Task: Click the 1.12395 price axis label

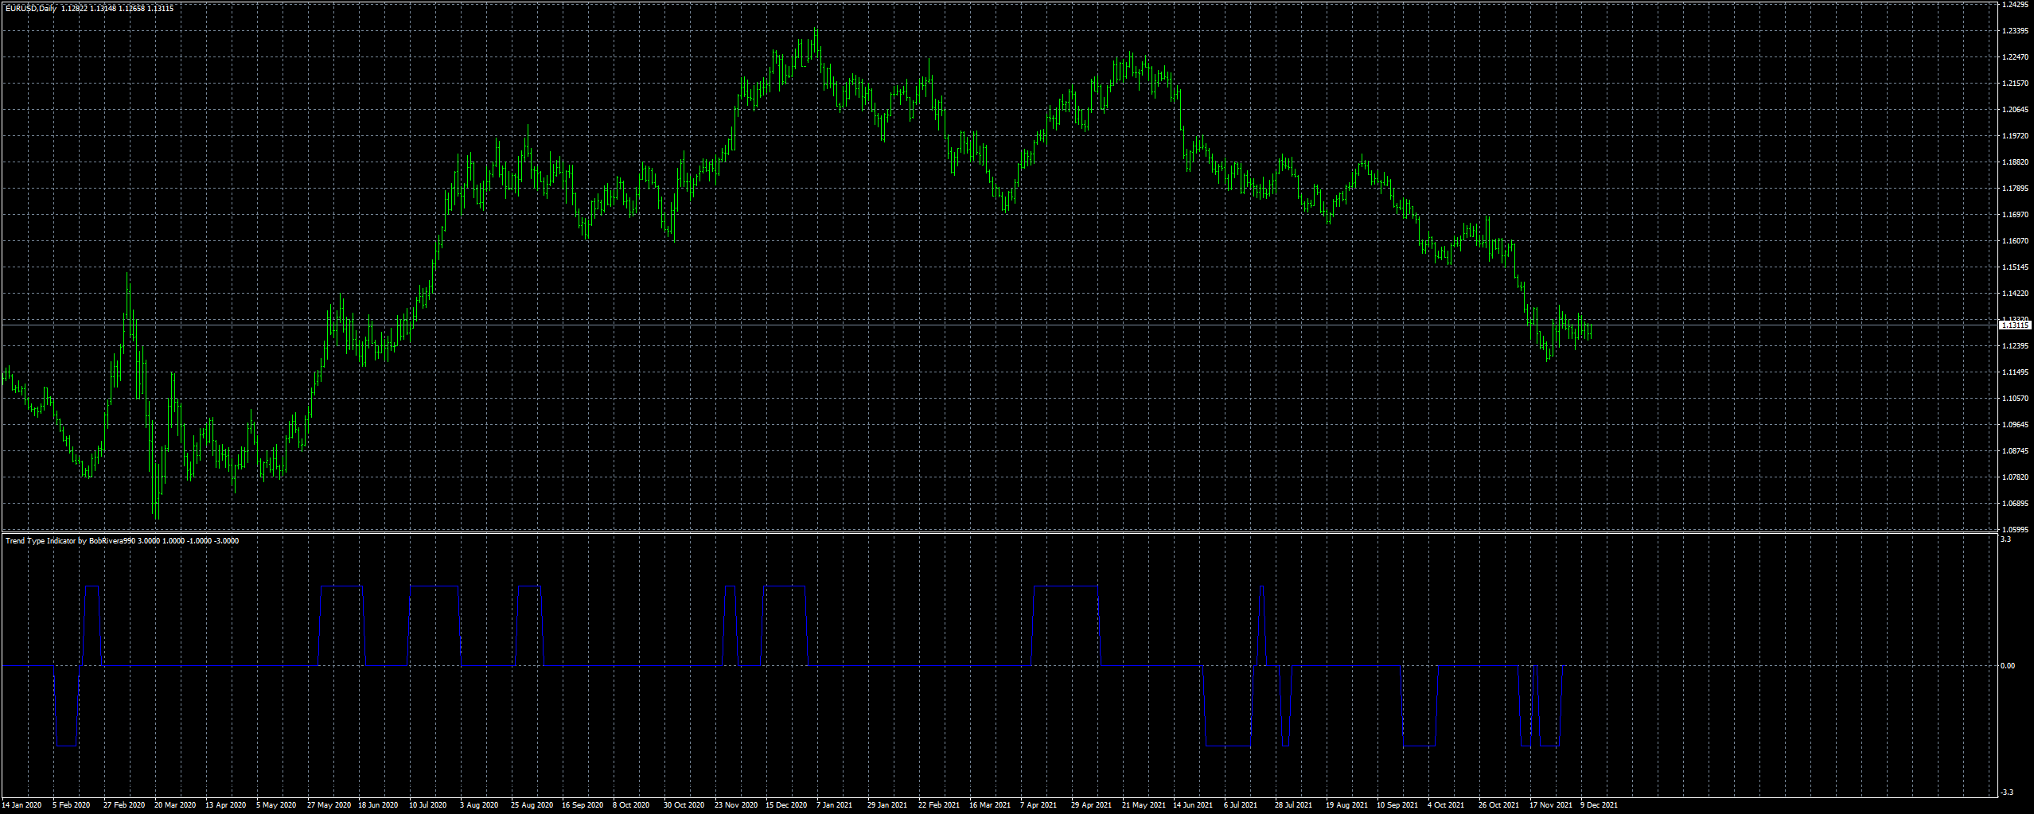Action: [x=2015, y=346]
